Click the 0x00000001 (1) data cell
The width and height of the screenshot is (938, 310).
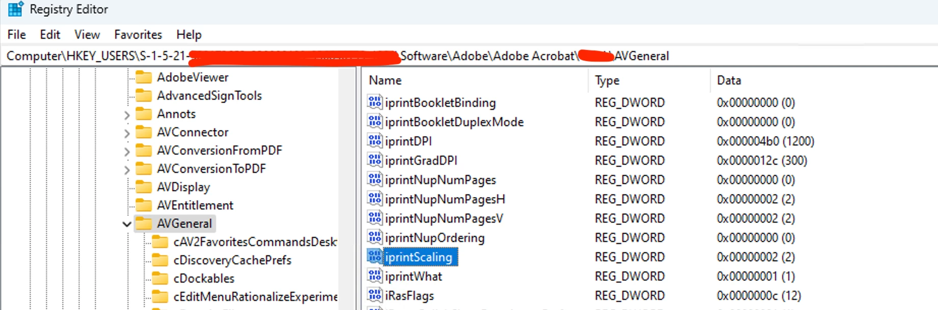[x=756, y=276]
